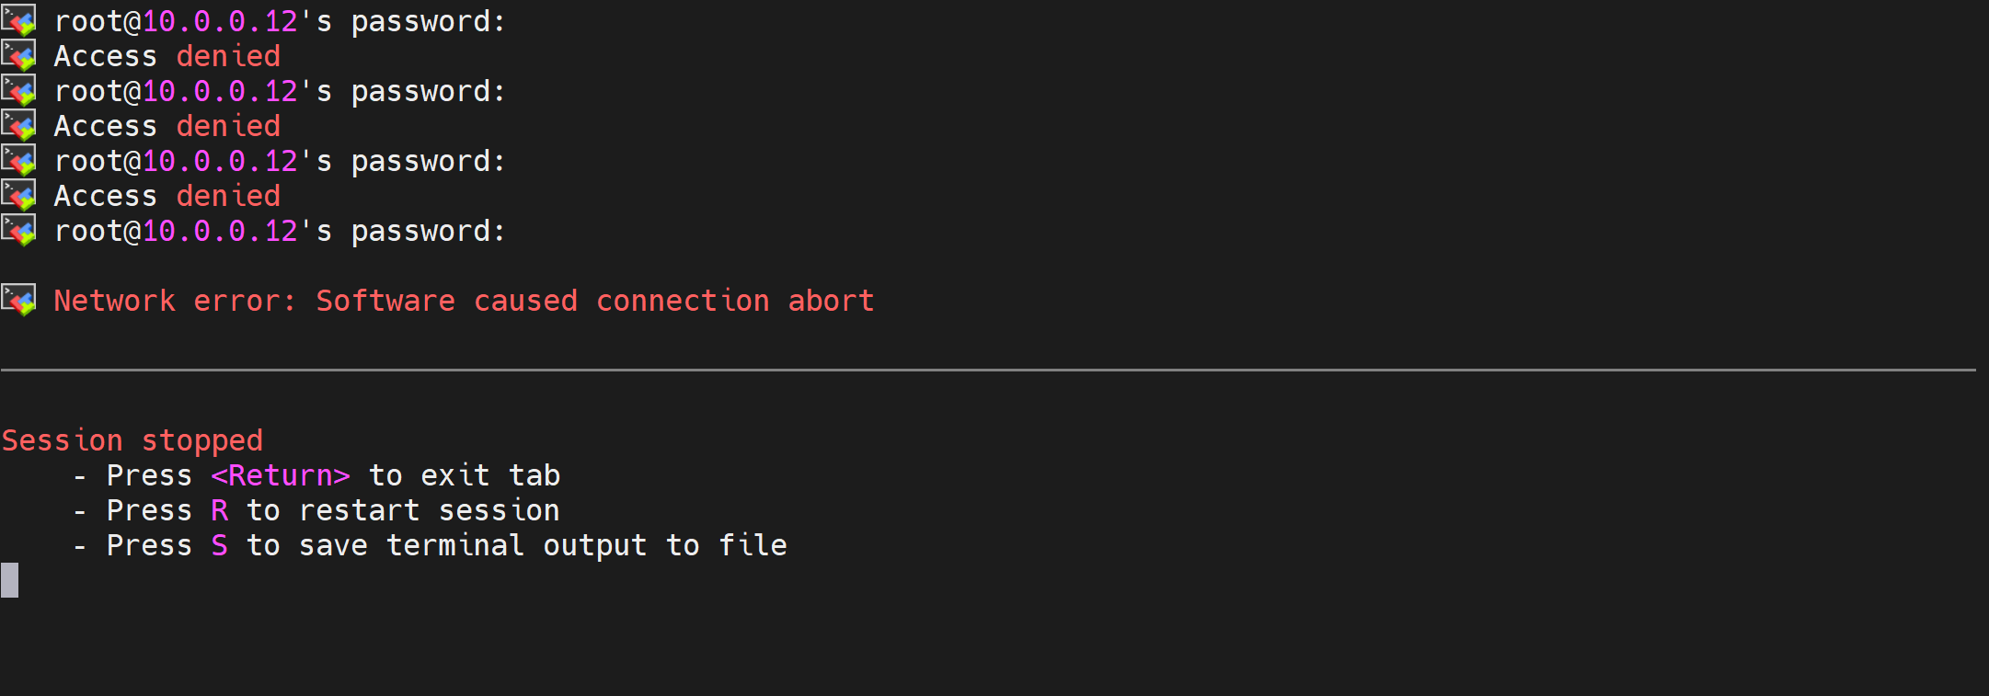Click the icon beside the third password prompt
The width and height of the screenshot is (1989, 696).
18,160
